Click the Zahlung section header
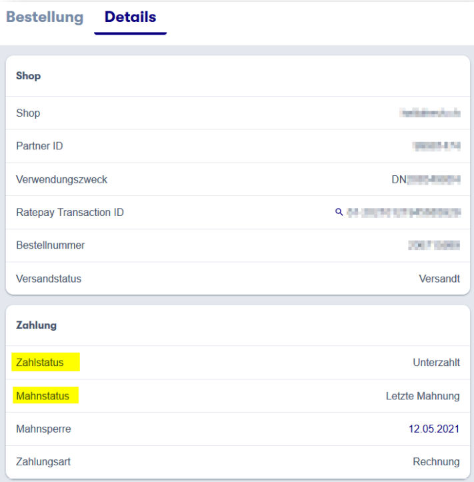This screenshot has width=474, height=482. [36, 325]
